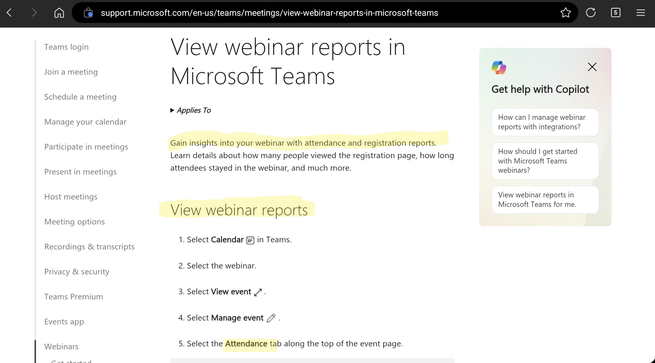Open the browser hamburger menu

pos(640,13)
